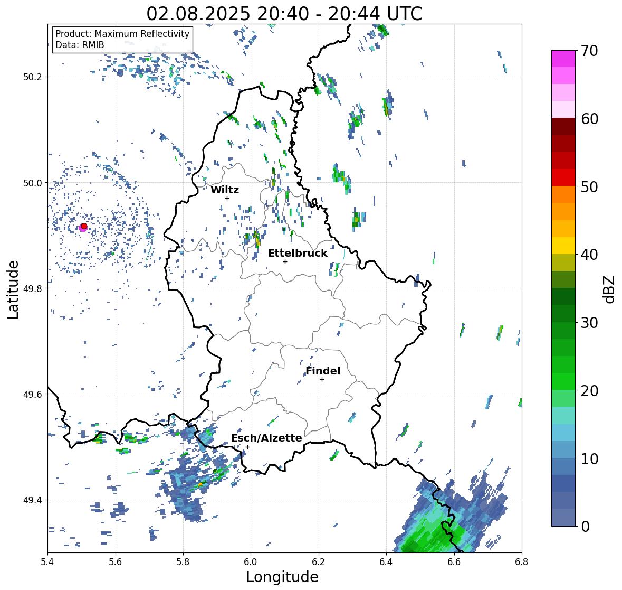Image resolution: width=622 pixels, height=590 pixels.
Task: Click the 0 value on the colorbar
Action: click(x=585, y=527)
